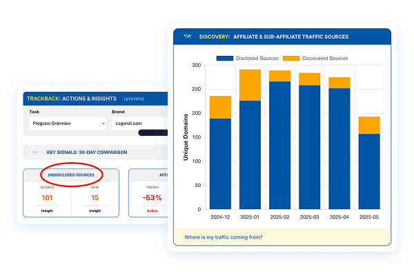
Task: Select the Undisclosed Sources card header
Action: [71, 175]
